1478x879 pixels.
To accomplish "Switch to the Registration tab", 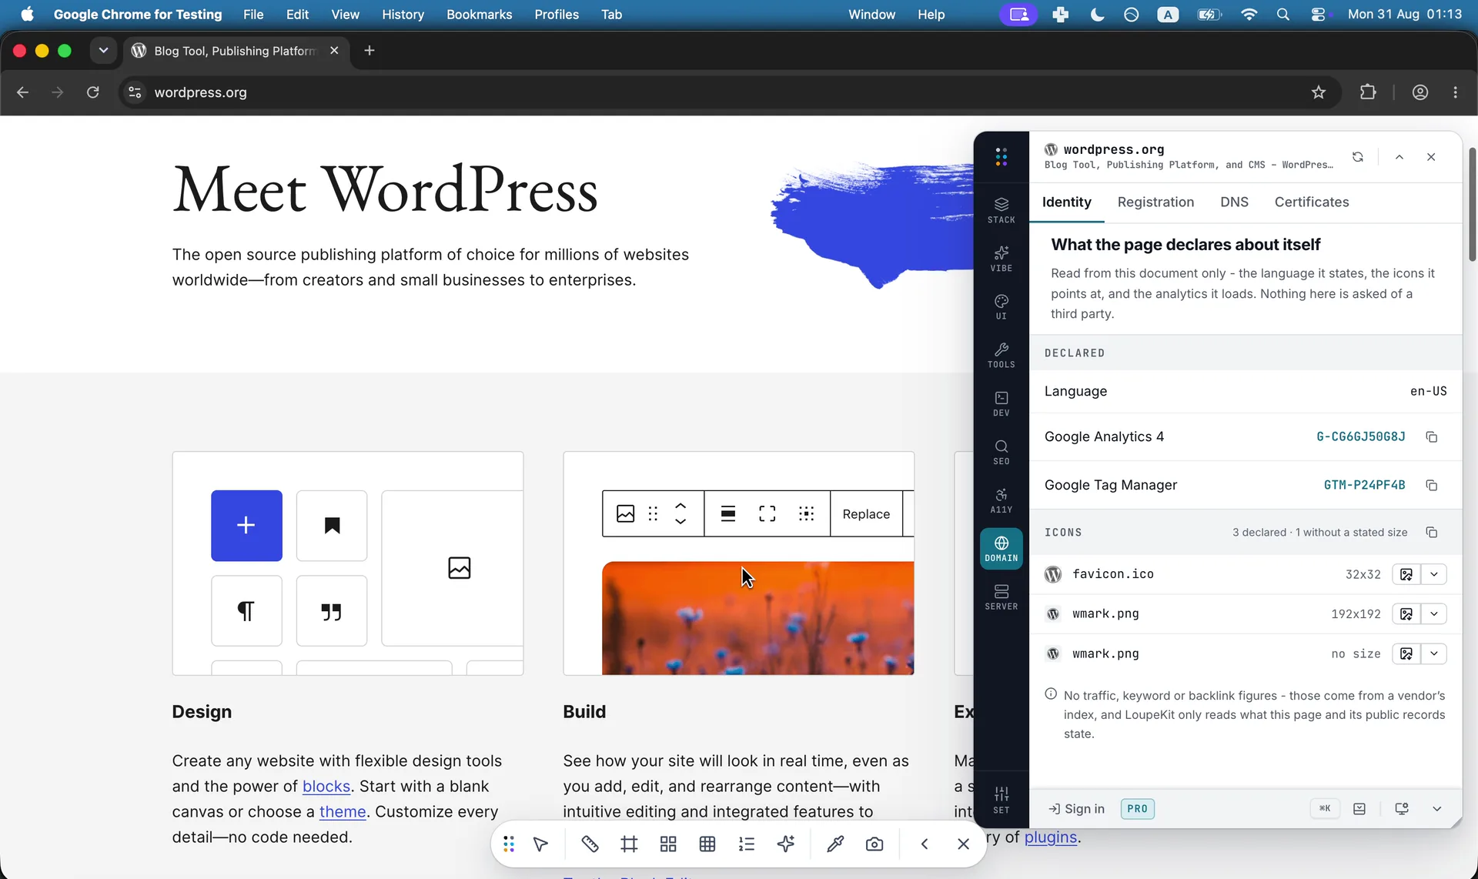I will (x=1155, y=202).
